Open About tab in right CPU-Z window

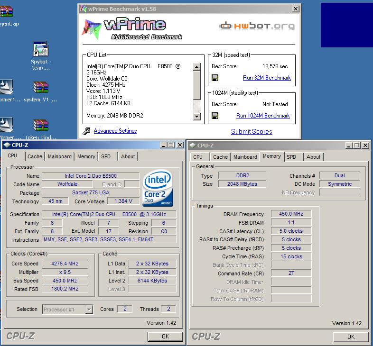(x=313, y=157)
